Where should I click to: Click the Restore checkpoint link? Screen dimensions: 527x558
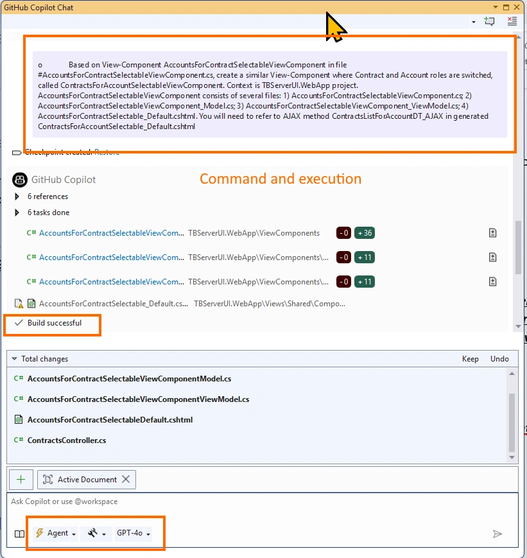pyautogui.click(x=107, y=152)
